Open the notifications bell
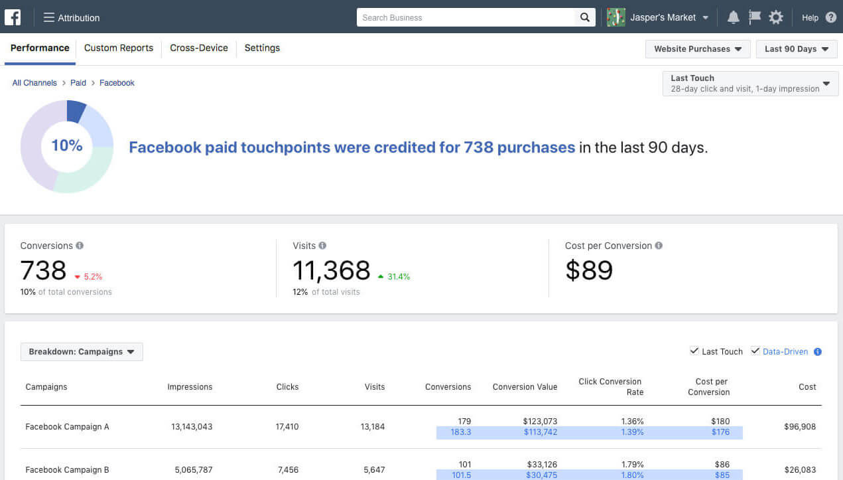This screenshot has height=480, width=843. pyautogui.click(x=733, y=18)
